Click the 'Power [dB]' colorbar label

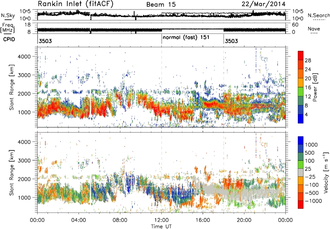(x=314, y=87)
